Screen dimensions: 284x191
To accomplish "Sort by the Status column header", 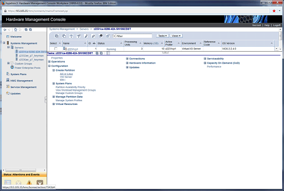I will [110, 43].
